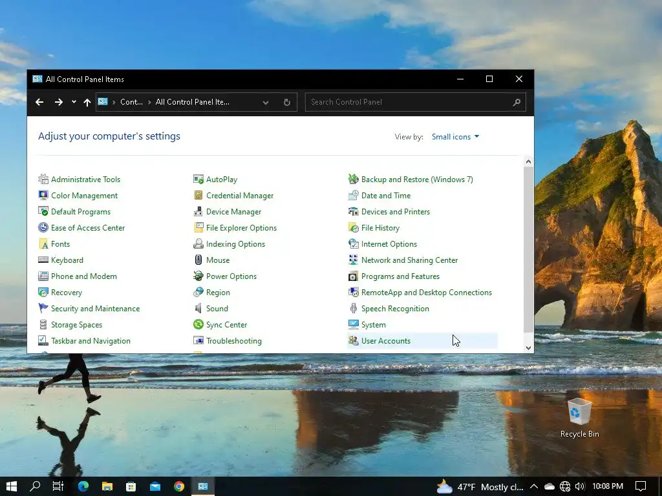Click the Ease of Access Center icon

43,228
